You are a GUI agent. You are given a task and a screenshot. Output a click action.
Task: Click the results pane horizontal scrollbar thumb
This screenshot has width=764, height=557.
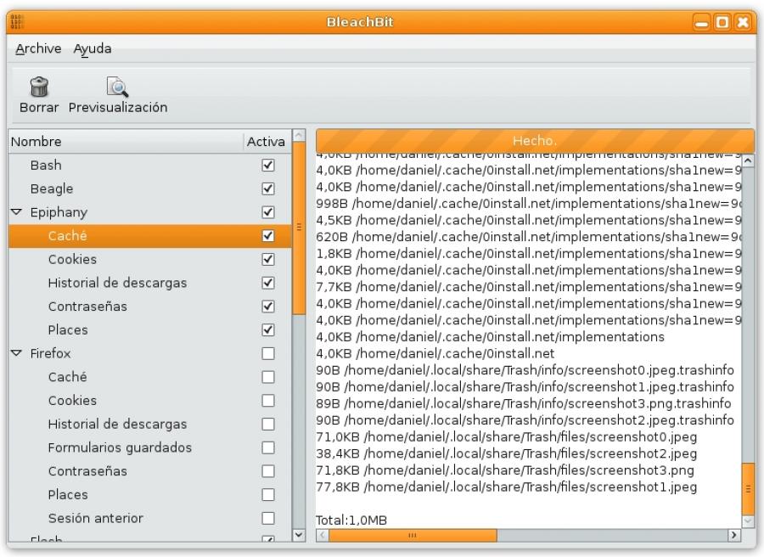click(x=413, y=535)
